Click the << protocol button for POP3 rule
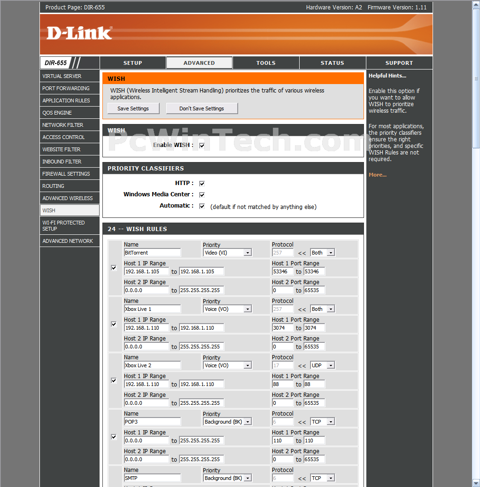This screenshot has width=480, height=487. click(x=302, y=422)
